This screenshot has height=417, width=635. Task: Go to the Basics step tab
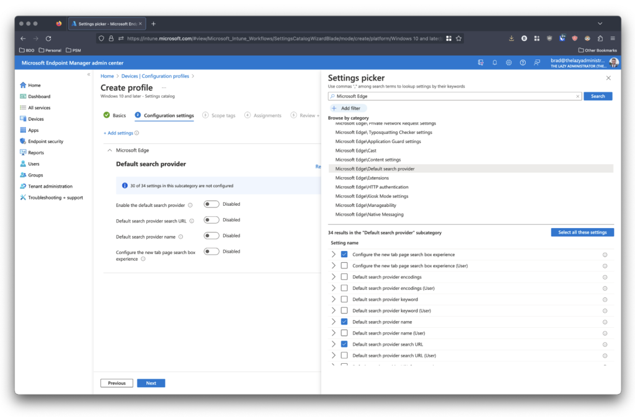[115, 115]
